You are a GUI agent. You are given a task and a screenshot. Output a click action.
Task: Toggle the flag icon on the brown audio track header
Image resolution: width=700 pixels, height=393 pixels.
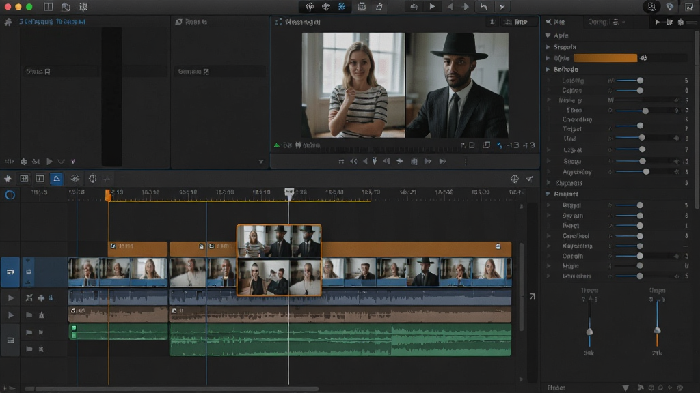coord(29,315)
